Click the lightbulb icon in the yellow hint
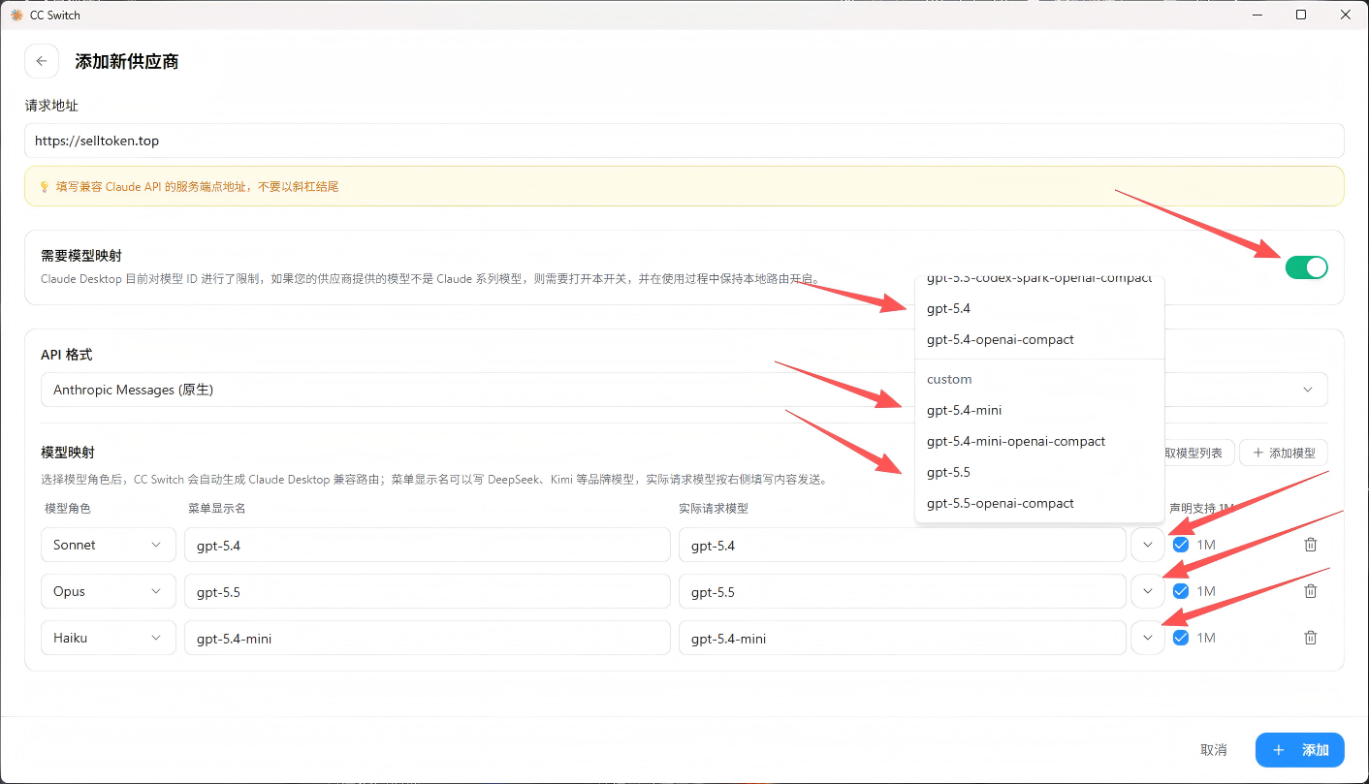Viewport: 1369px width, 784px height. [44, 186]
